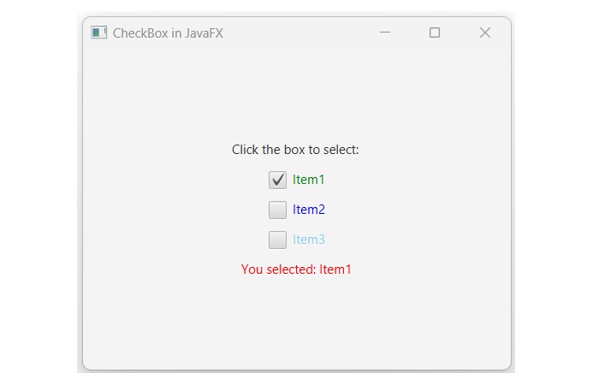Click the light blue Item3 label
Viewport: 599px width, 385px height.
coord(308,240)
